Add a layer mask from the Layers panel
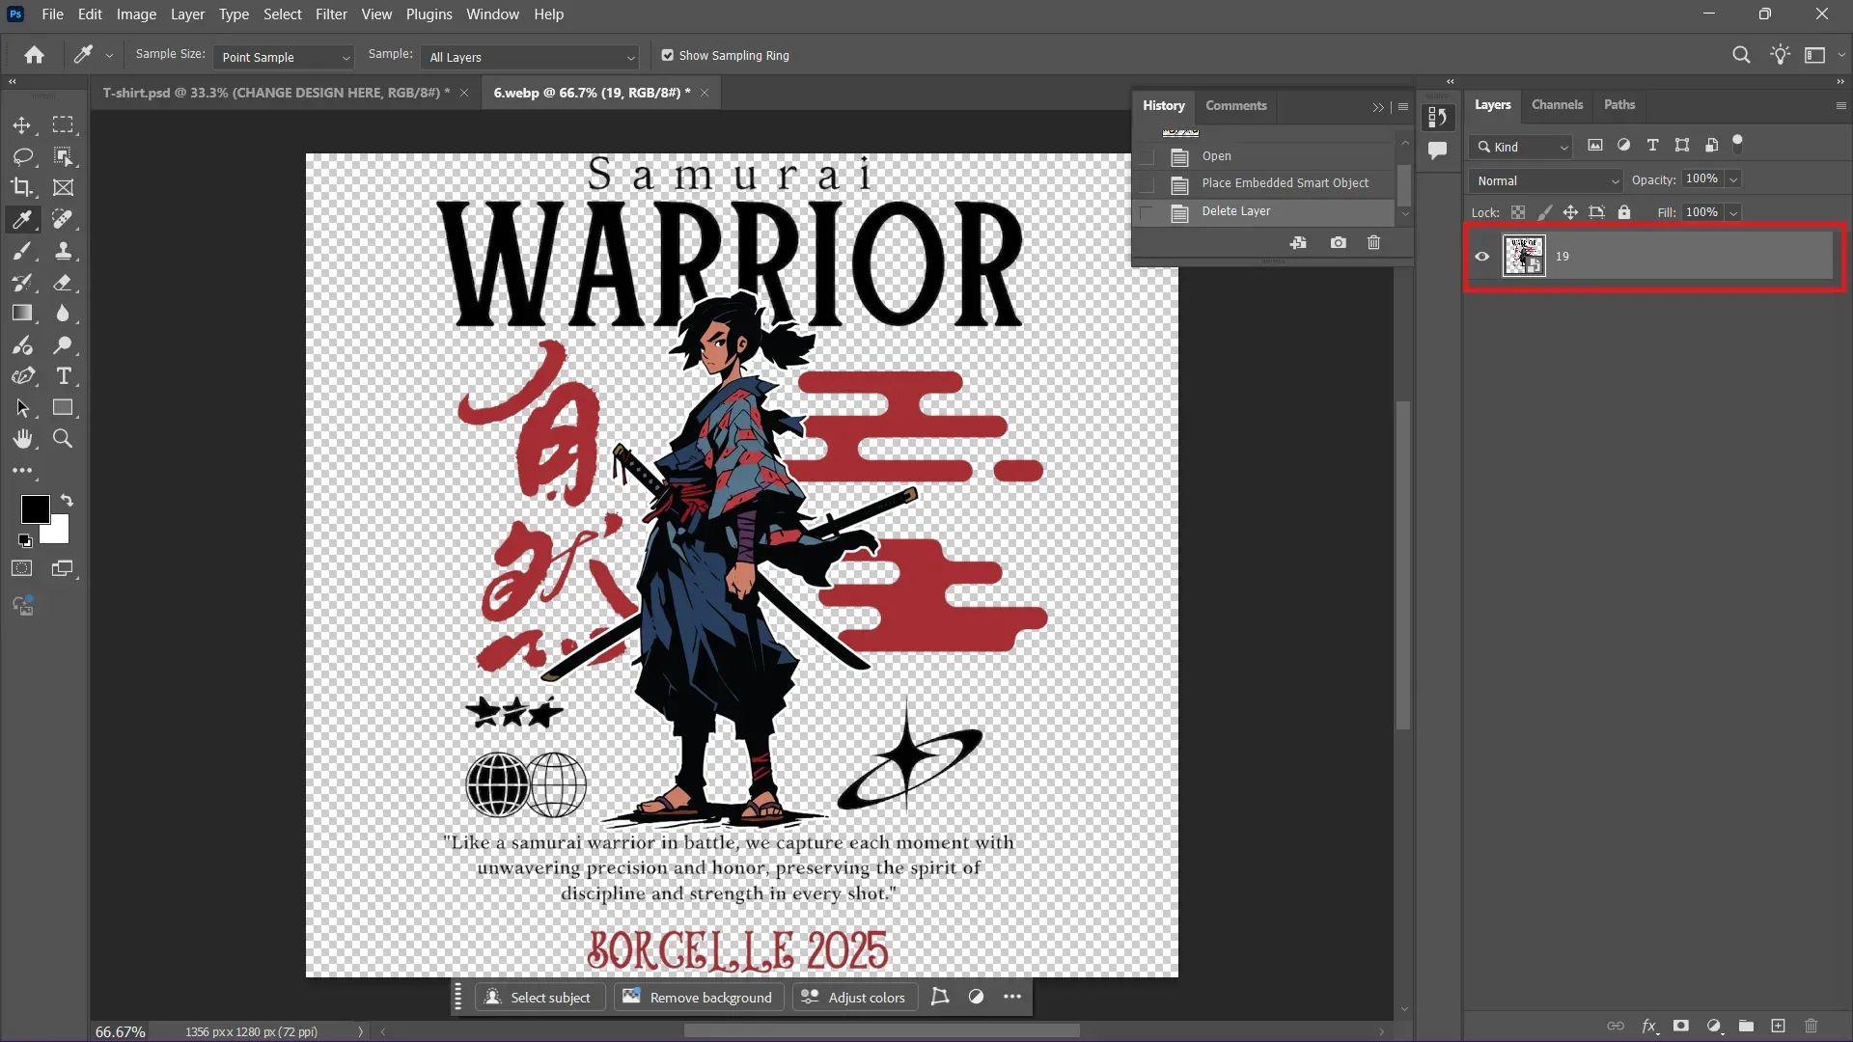The image size is (1853, 1042). [x=1681, y=1027]
